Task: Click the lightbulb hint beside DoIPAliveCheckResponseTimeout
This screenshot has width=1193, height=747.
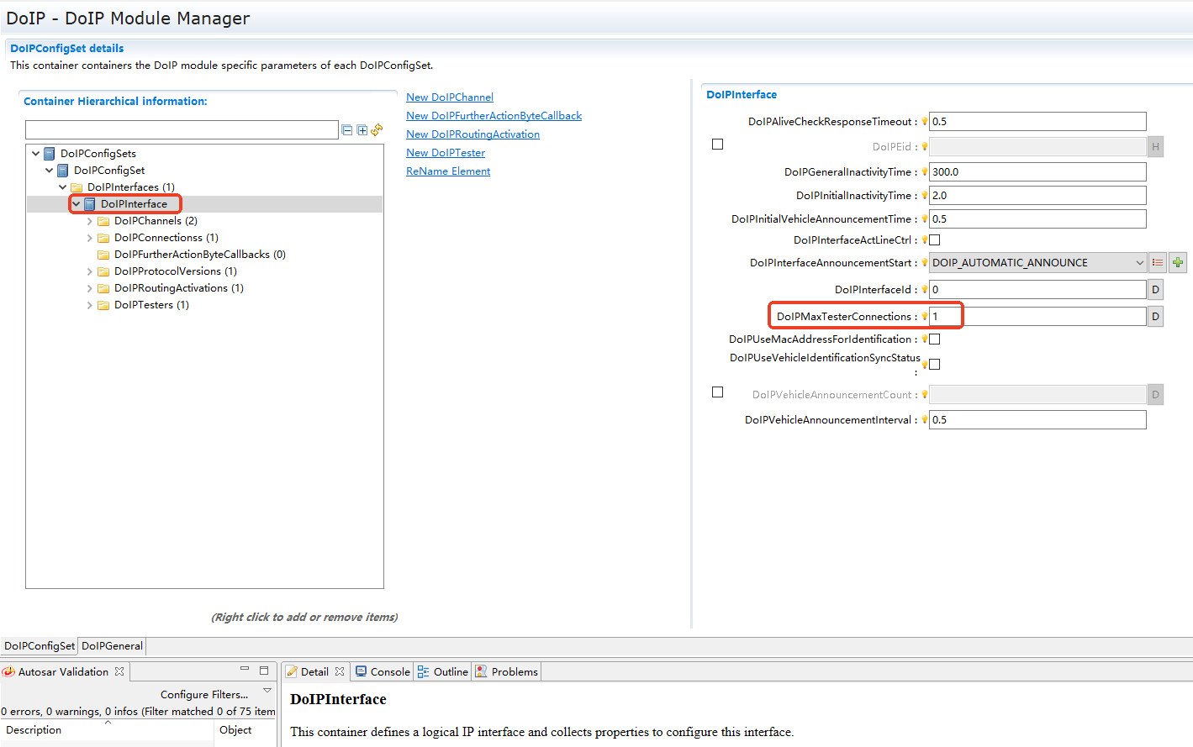Action: click(925, 122)
